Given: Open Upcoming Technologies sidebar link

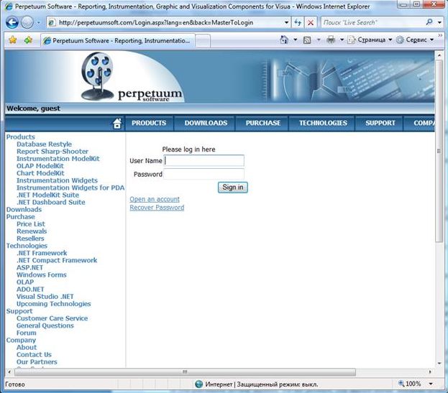Looking at the screenshot, I should pyautogui.click(x=53, y=304).
